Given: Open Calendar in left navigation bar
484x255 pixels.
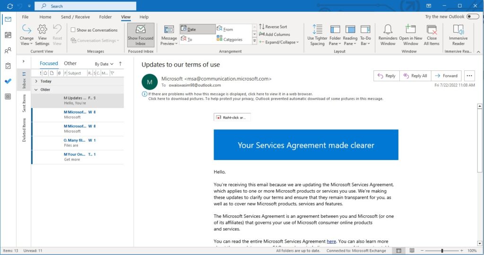Looking at the screenshot, I should point(8,35).
